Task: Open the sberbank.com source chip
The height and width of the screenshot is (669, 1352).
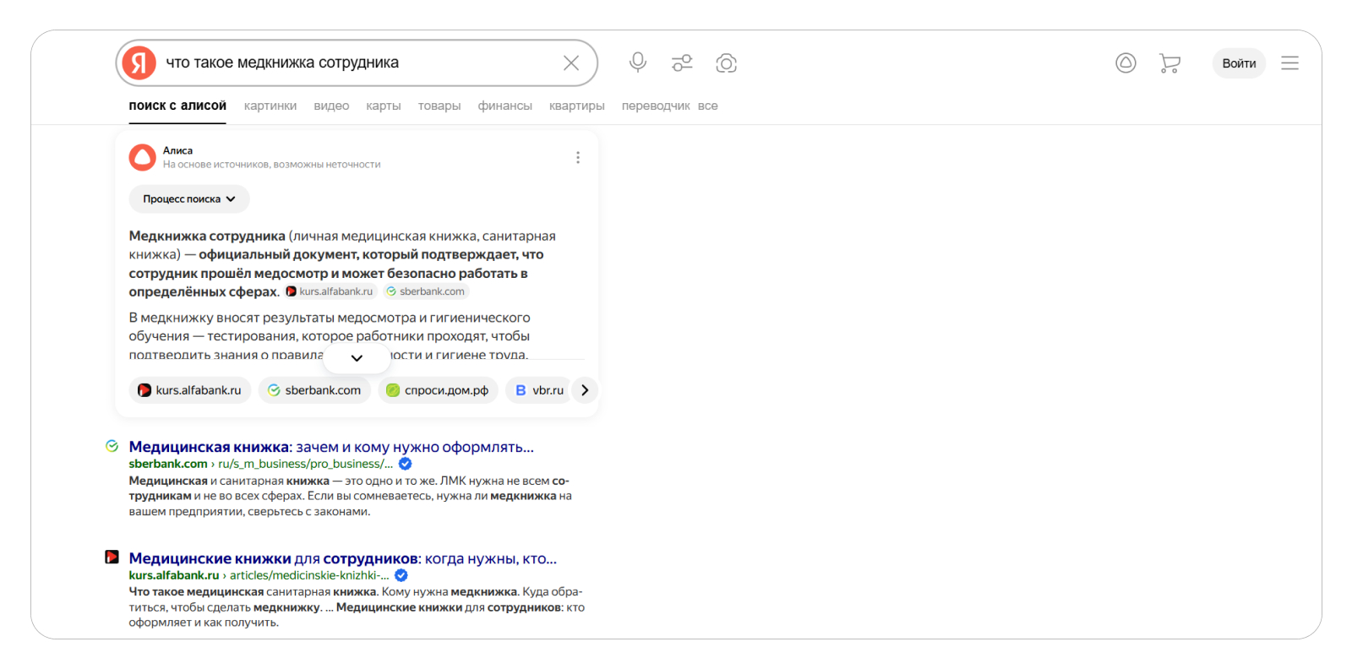Action: point(314,390)
